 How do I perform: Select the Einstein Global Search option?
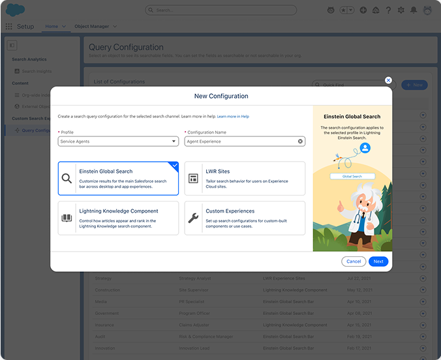coord(118,179)
